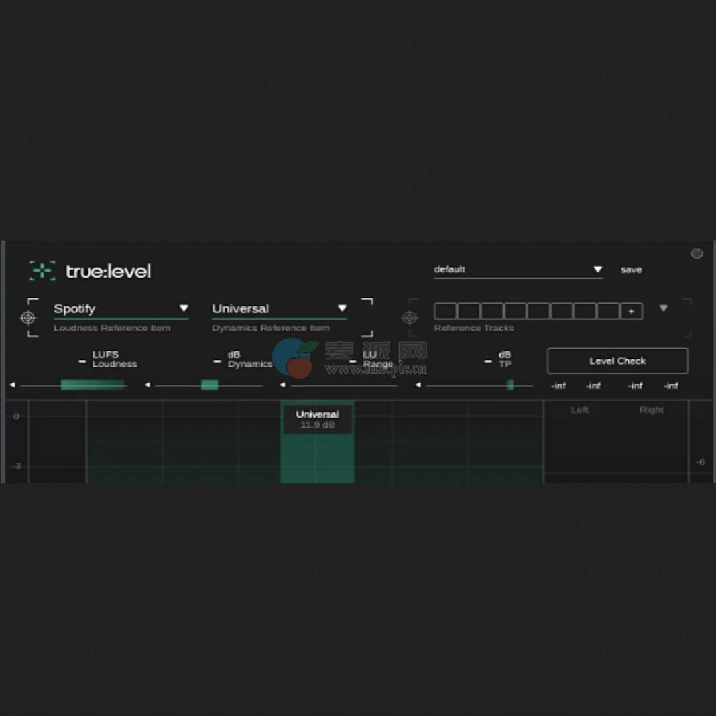Click the target icon beside Loudness Reference
The height and width of the screenshot is (716, 716).
28,318
